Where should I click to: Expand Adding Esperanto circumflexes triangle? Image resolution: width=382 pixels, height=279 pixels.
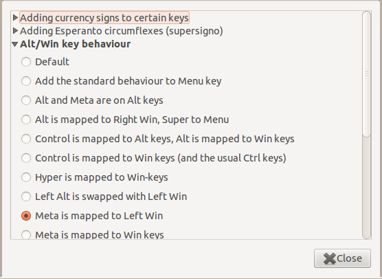tap(15, 31)
